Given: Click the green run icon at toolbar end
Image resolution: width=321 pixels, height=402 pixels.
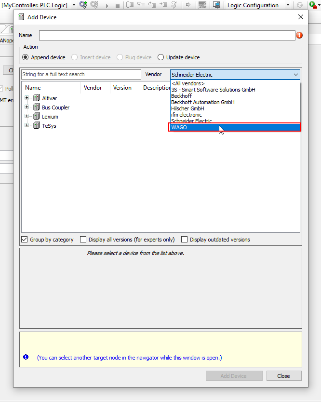Looking at the screenshot, I should (313, 5).
